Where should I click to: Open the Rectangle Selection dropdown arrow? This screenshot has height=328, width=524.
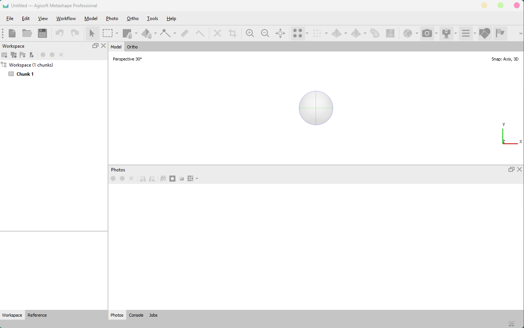pyautogui.click(x=117, y=33)
